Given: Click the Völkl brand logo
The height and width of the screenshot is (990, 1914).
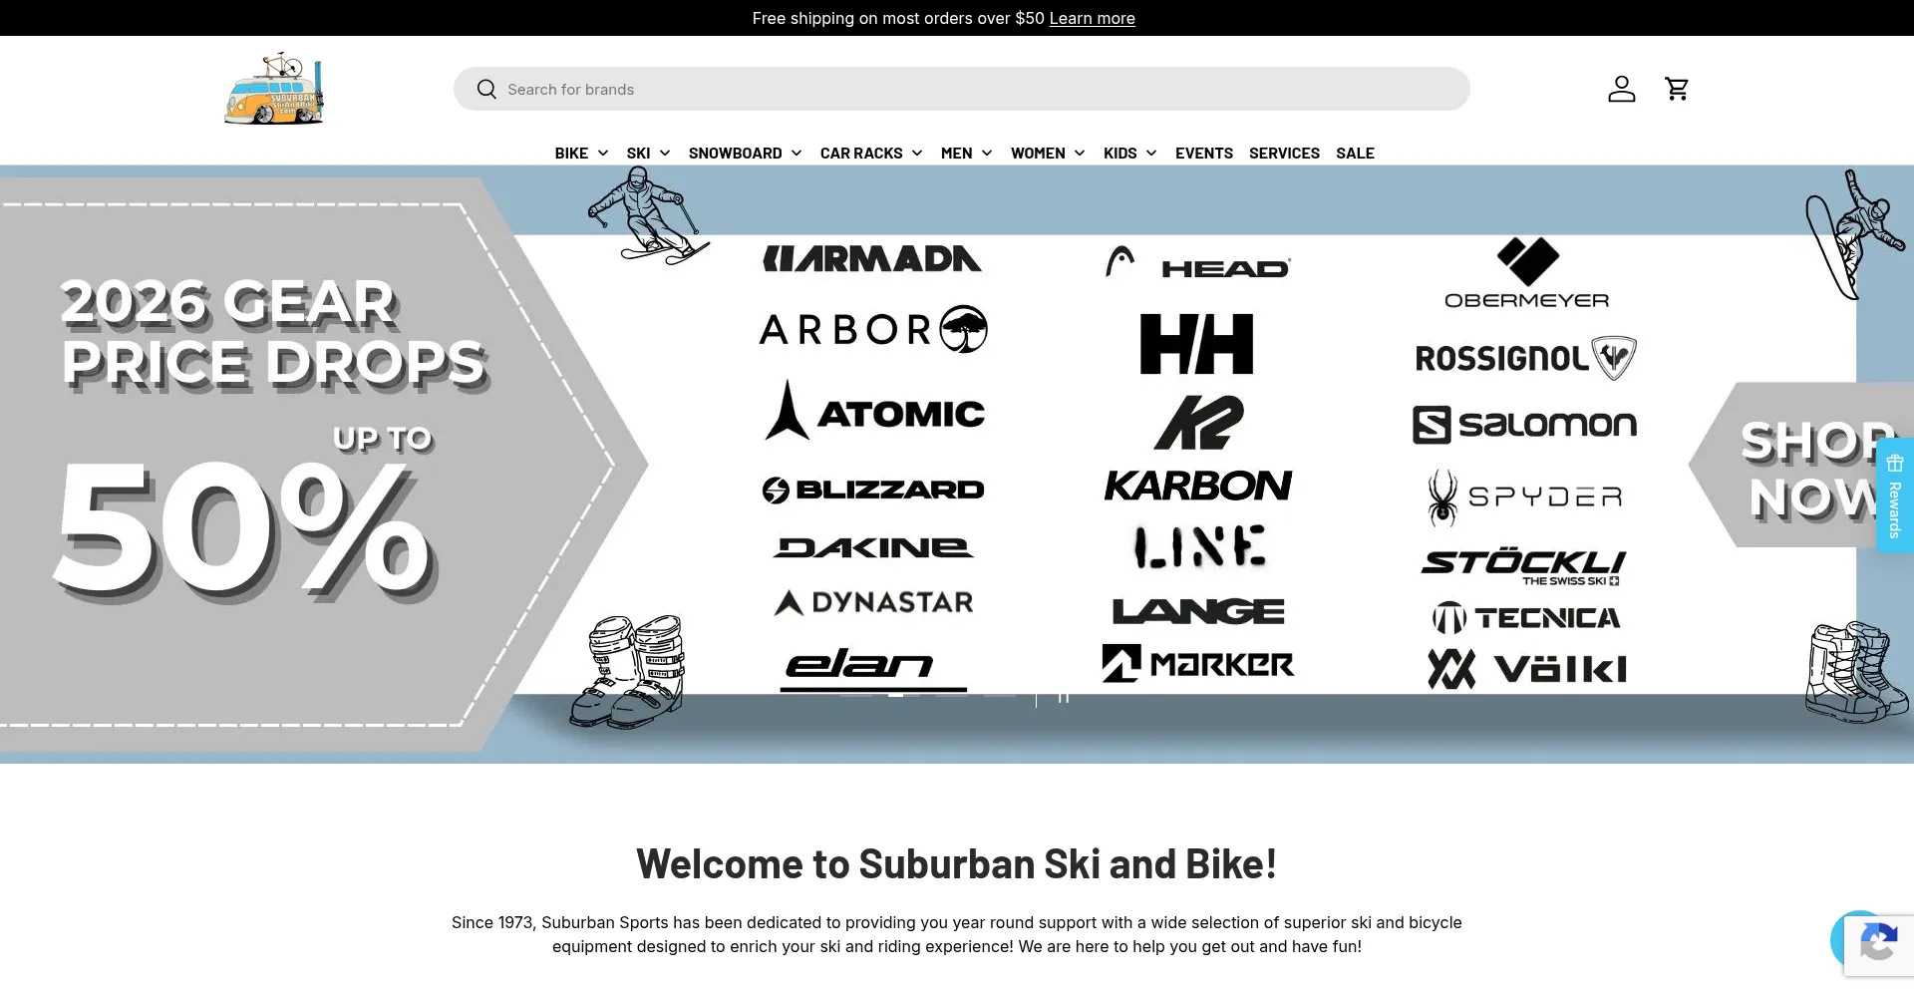Looking at the screenshot, I should coord(1527,669).
